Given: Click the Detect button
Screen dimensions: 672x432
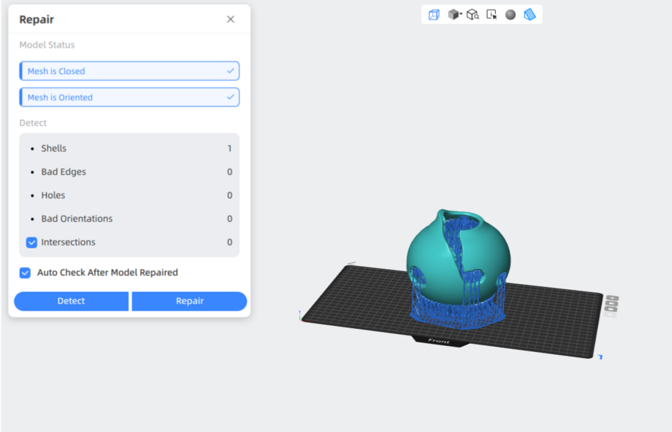Looking at the screenshot, I should [x=71, y=301].
